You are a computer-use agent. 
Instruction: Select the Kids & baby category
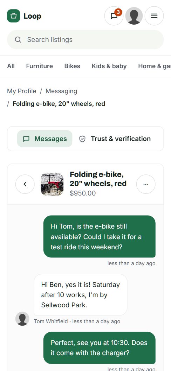[109, 66]
